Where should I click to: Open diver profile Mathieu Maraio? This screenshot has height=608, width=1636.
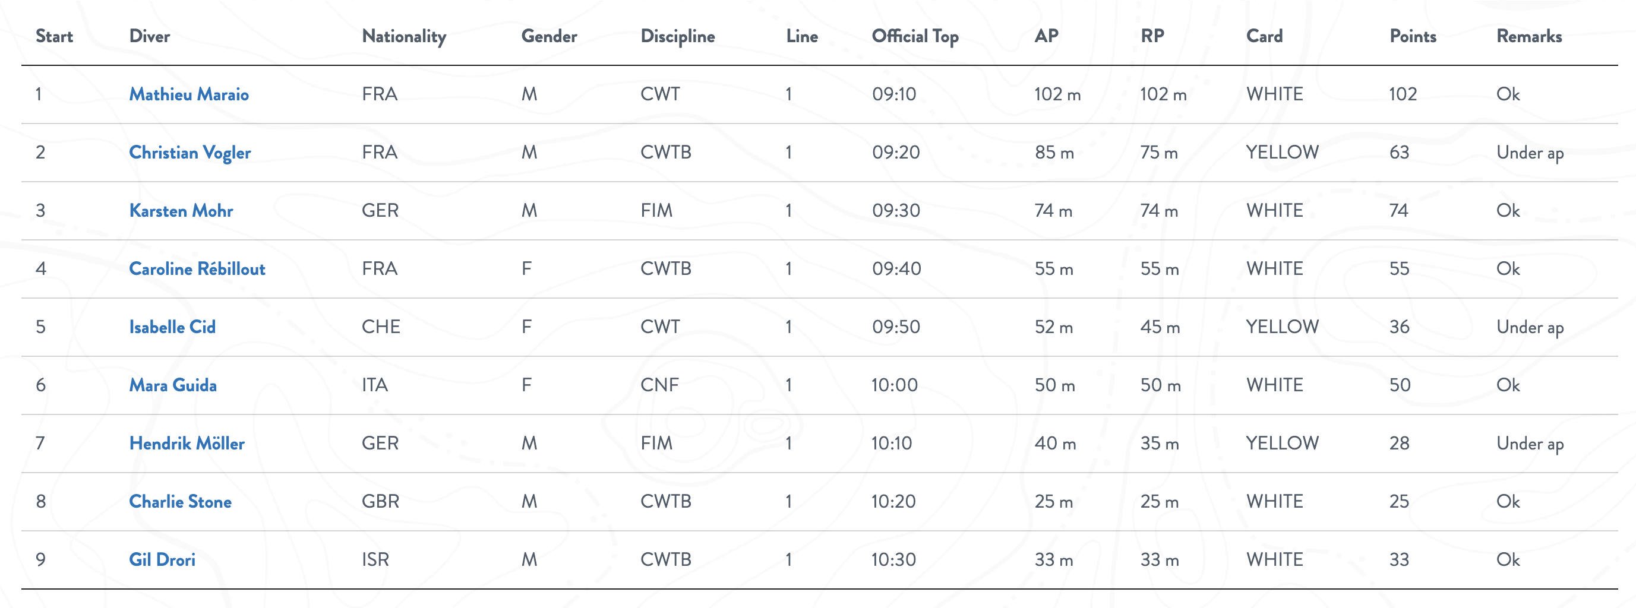pyautogui.click(x=189, y=94)
